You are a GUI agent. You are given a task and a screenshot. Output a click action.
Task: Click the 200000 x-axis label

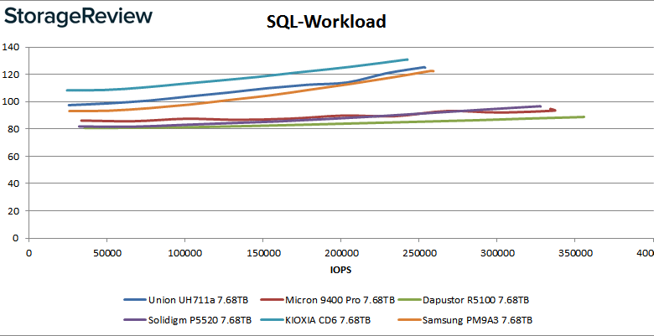tap(340, 253)
